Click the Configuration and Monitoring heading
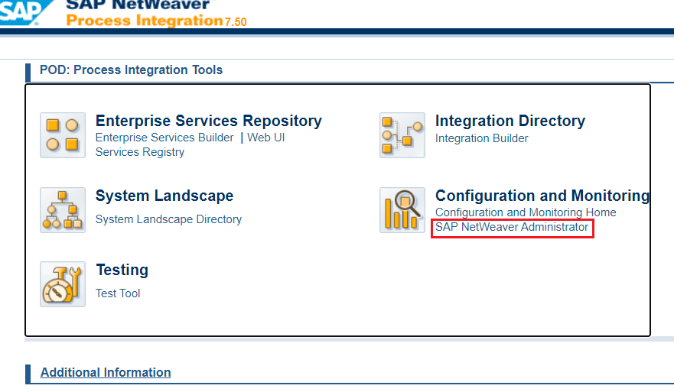 tap(542, 196)
